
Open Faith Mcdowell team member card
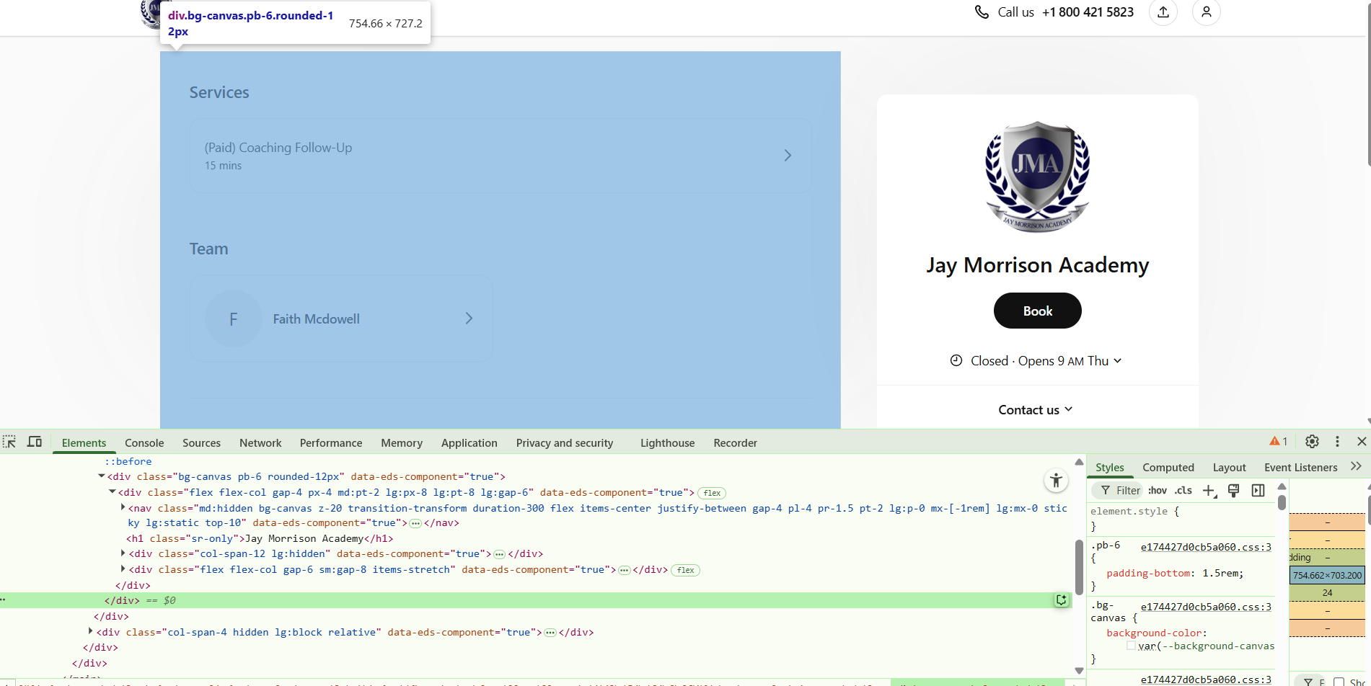click(x=340, y=318)
